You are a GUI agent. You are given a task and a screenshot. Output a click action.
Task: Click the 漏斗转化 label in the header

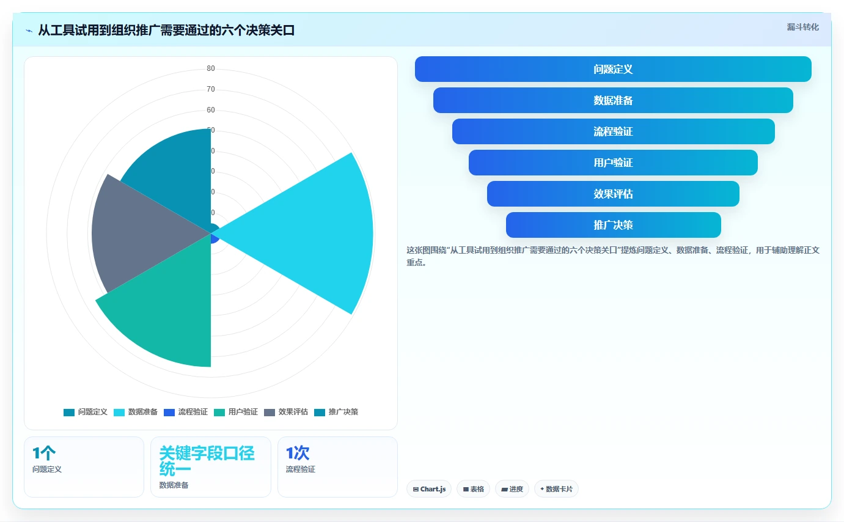[x=802, y=27]
